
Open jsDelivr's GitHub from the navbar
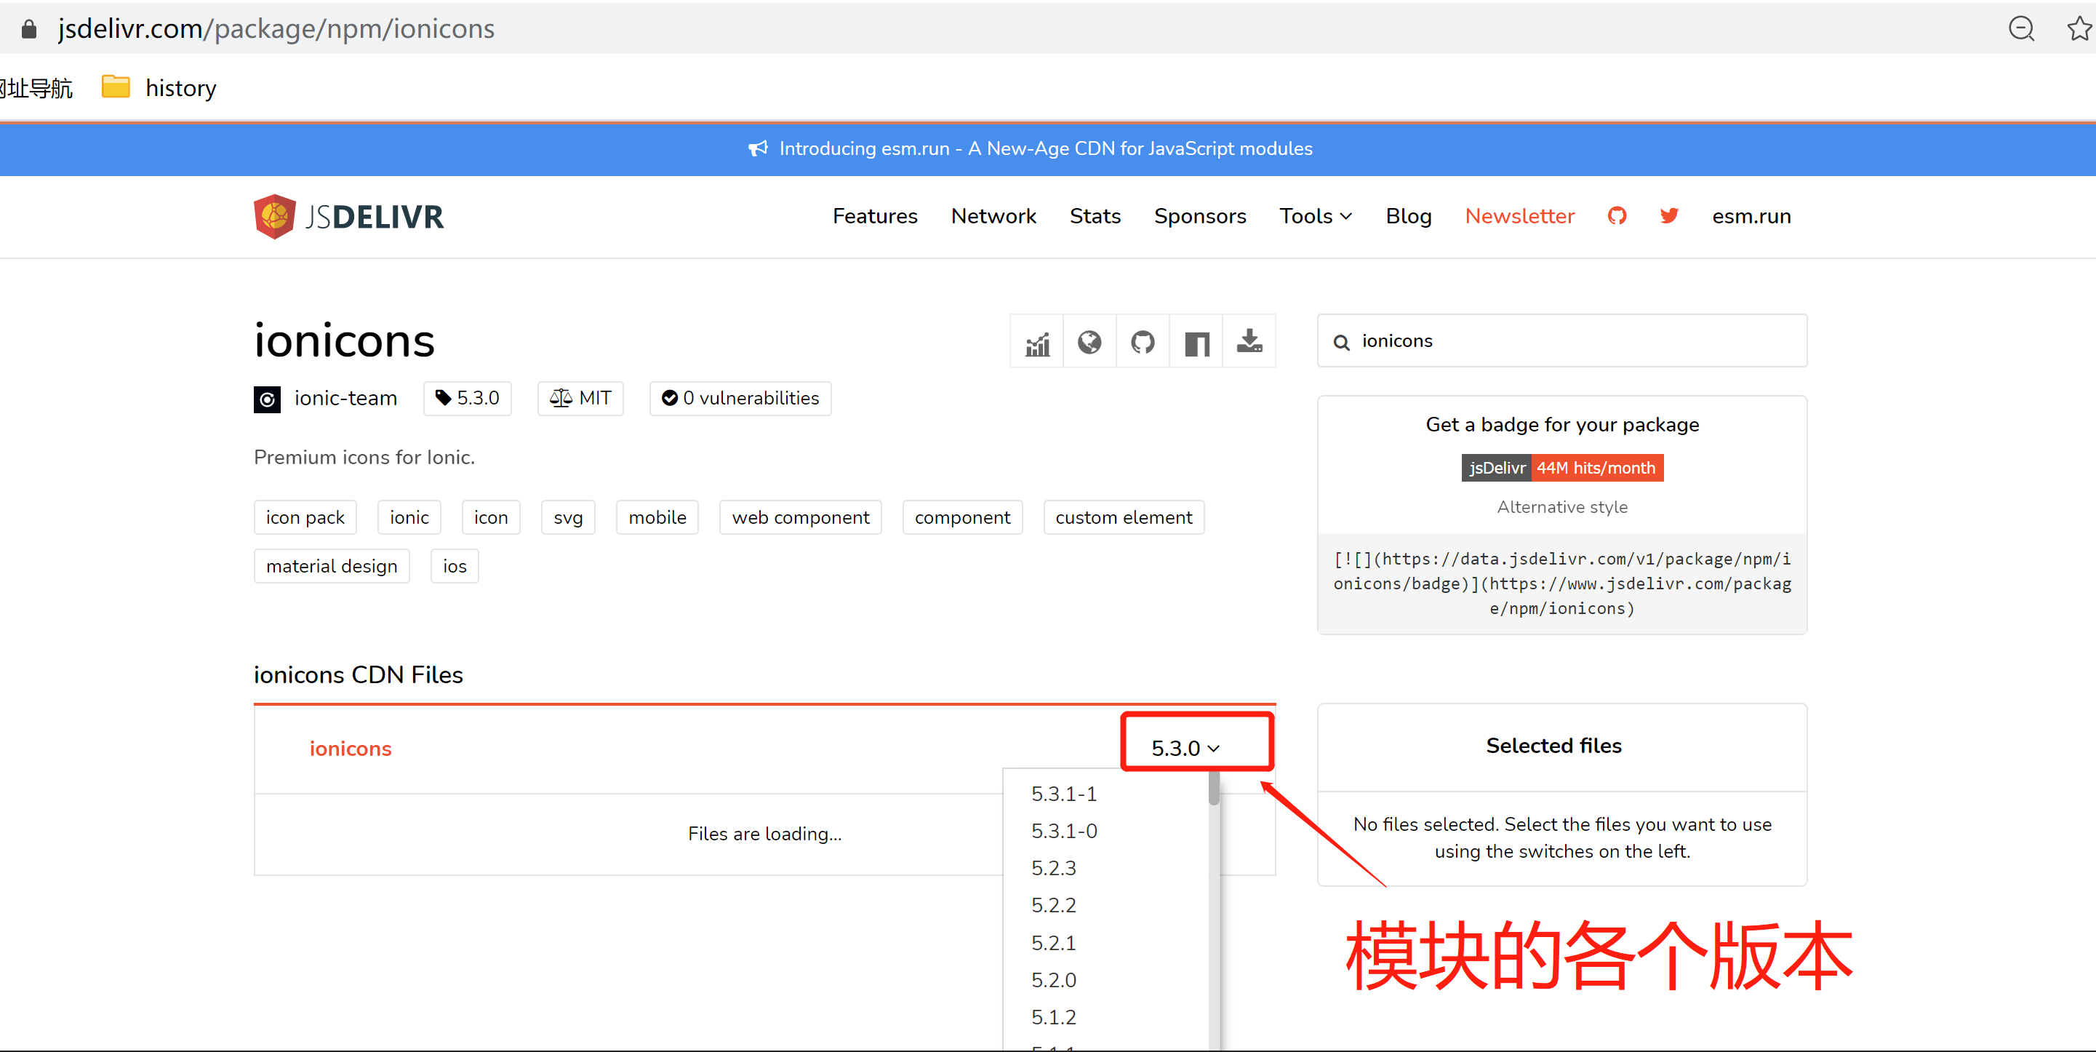tap(1616, 216)
